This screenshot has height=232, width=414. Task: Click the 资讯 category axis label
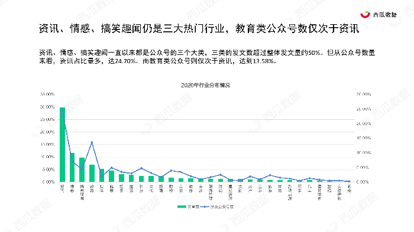(62, 188)
